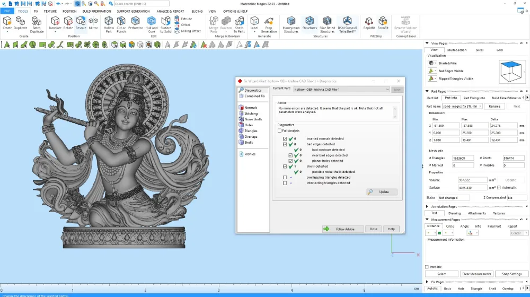Toggle shells detected checkbox

pos(285,167)
